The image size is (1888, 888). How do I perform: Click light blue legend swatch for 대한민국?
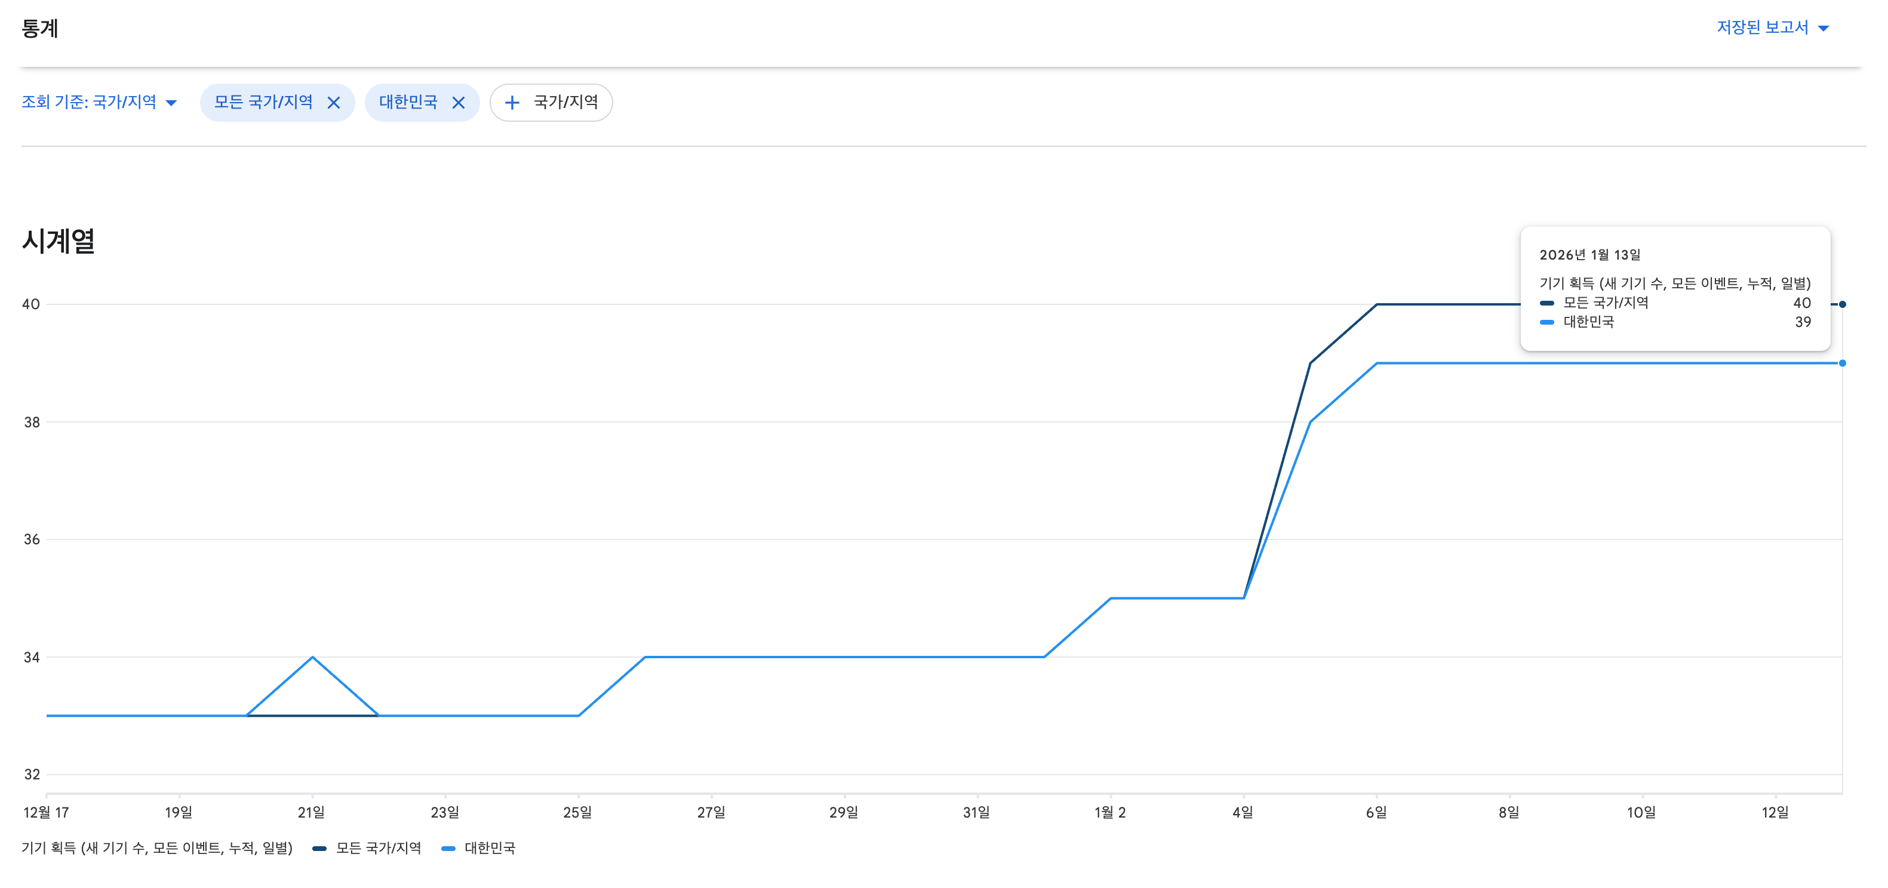tap(448, 849)
